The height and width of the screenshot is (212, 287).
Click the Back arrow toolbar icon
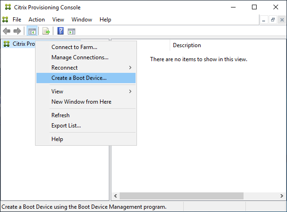pyautogui.click(x=7, y=31)
